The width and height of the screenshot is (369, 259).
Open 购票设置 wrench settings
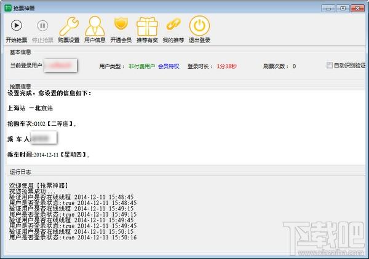(x=69, y=26)
